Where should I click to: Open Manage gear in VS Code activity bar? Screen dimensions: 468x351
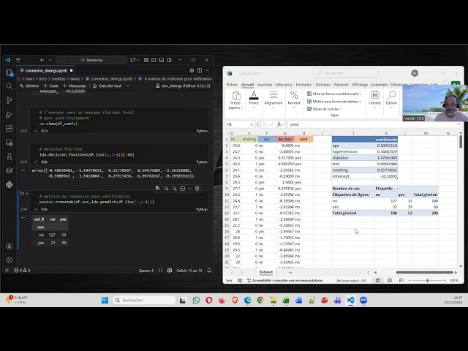click(x=10, y=260)
